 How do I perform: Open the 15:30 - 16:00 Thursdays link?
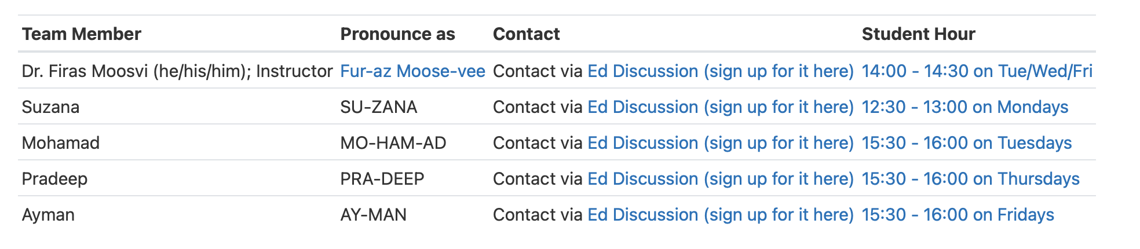[971, 179]
